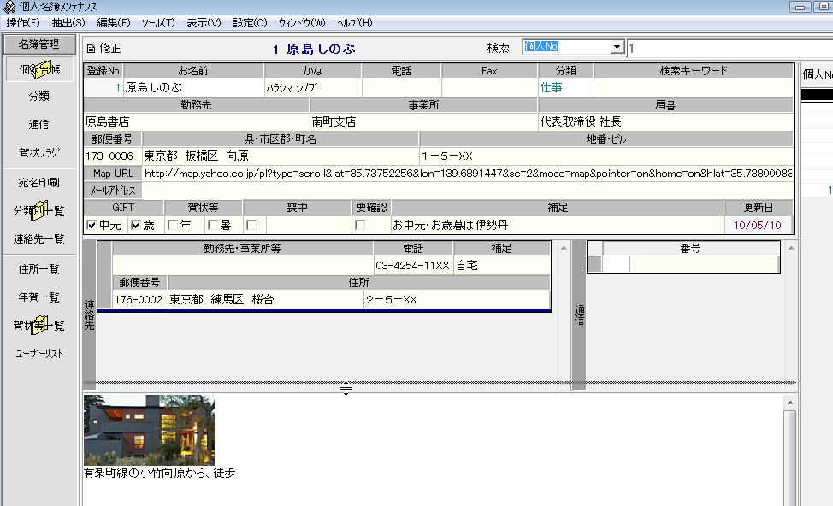Click the お名前 field 原島 しのぶ
The width and height of the screenshot is (833, 506).
pos(193,87)
